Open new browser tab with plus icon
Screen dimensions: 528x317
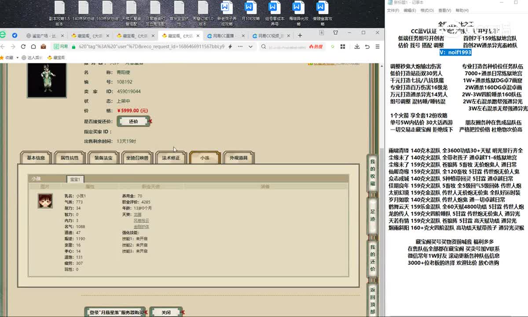(x=300, y=36)
